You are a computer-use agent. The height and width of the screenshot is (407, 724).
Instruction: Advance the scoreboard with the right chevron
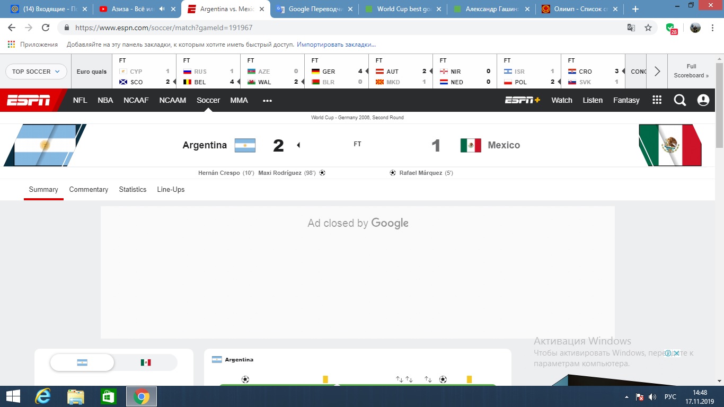[x=657, y=72]
